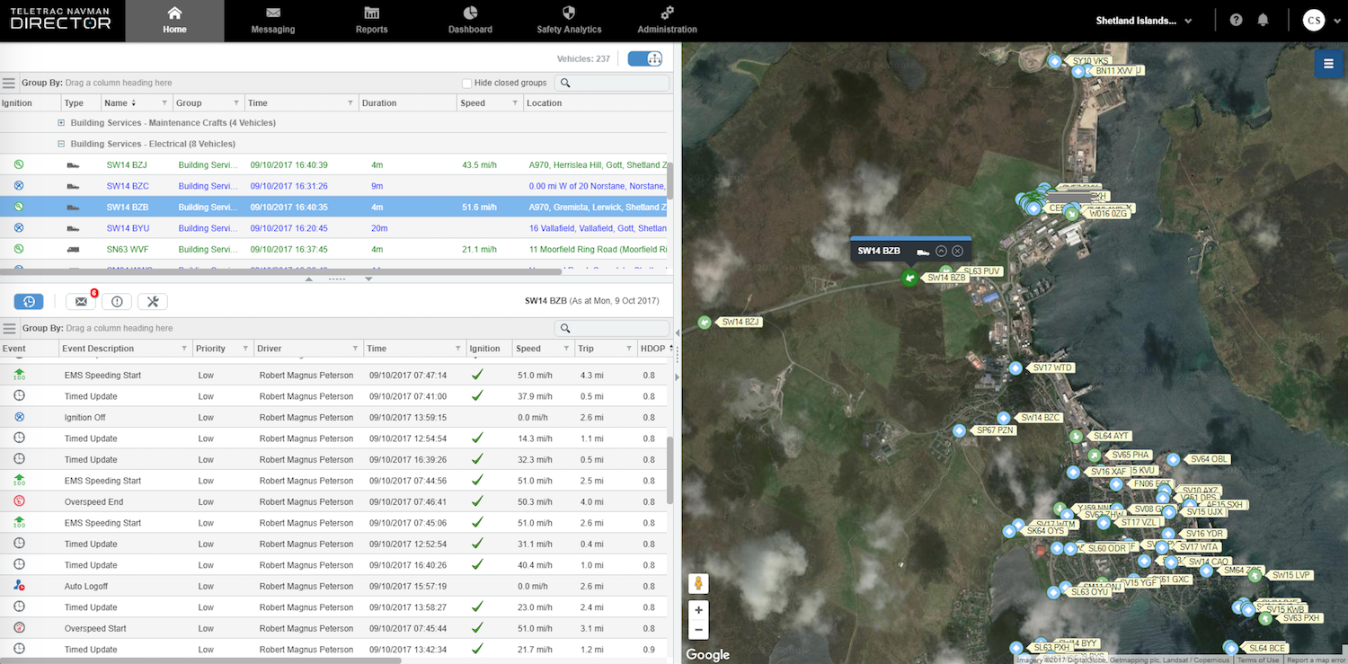The width and height of the screenshot is (1348, 664).
Task: Open the notifications bell icon
Action: pyautogui.click(x=1263, y=20)
